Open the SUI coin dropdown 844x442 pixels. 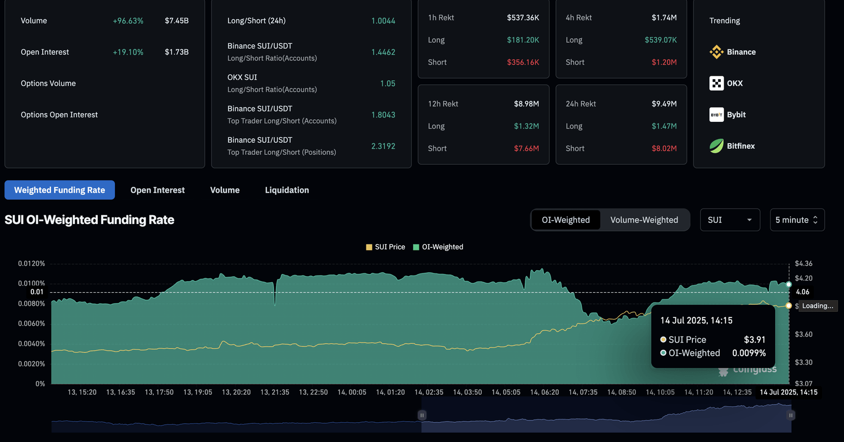coord(730,220)
